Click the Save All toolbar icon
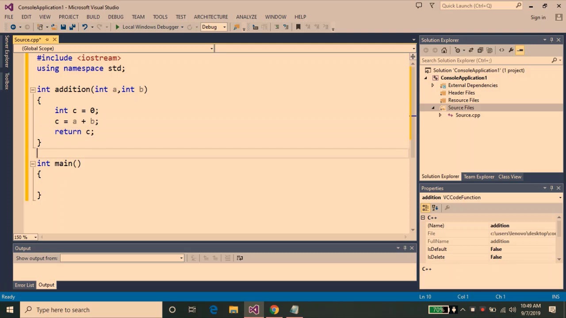 72,27
